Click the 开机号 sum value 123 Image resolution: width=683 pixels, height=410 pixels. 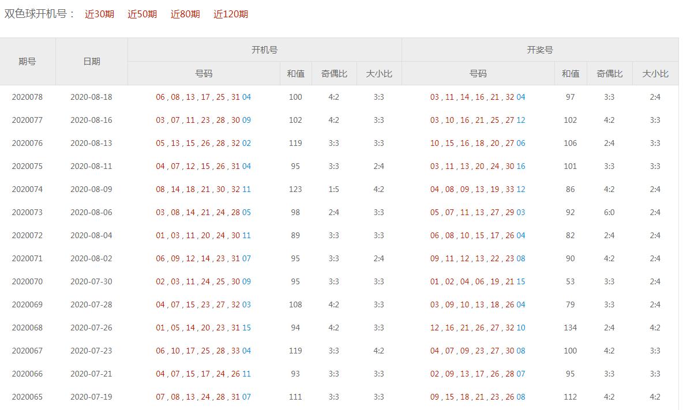(x=295, y=189)
